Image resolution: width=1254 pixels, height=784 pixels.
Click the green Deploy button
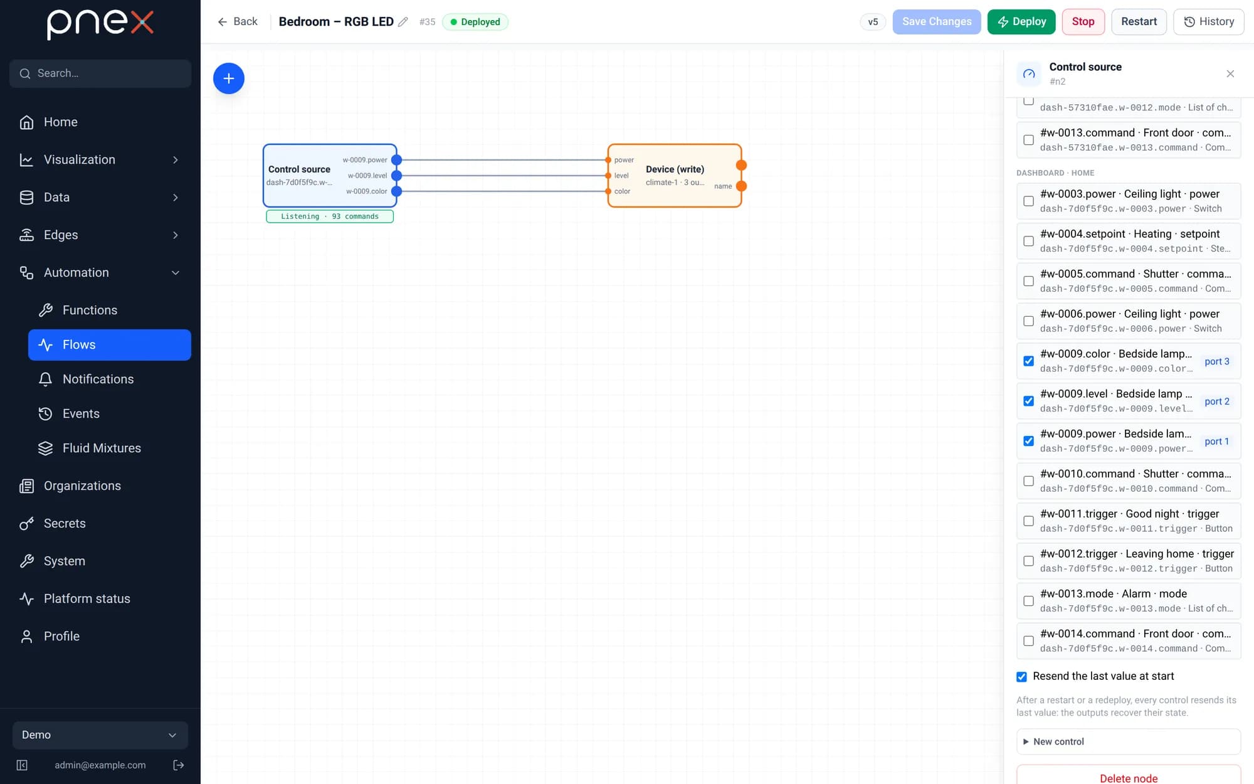(x=1021, y=22)
